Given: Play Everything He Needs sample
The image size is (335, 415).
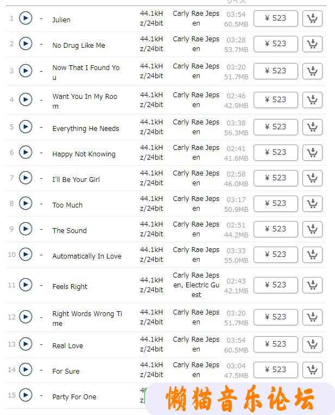Looking at the screenshot, I should tap(26, 127).
